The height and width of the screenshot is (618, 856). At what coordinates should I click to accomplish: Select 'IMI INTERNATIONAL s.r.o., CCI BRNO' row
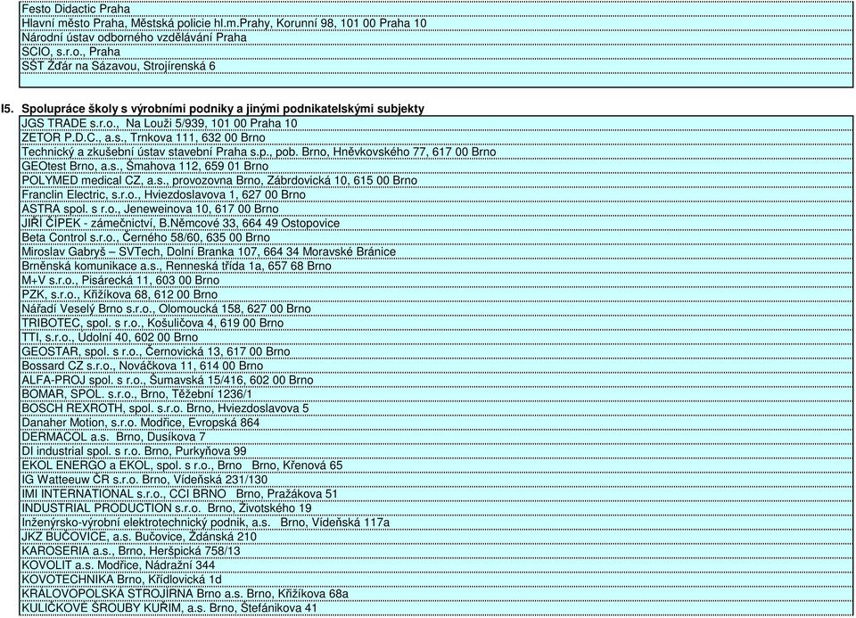point(436,493)
